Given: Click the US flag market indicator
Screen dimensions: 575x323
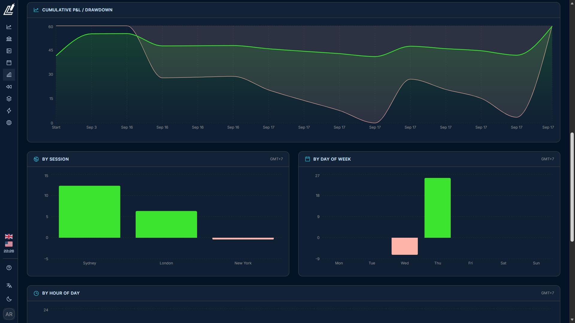Looking at the screenshot, I should 9,244.
